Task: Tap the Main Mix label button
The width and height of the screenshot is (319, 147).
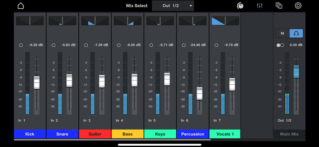Action: (x=289, y=134)
